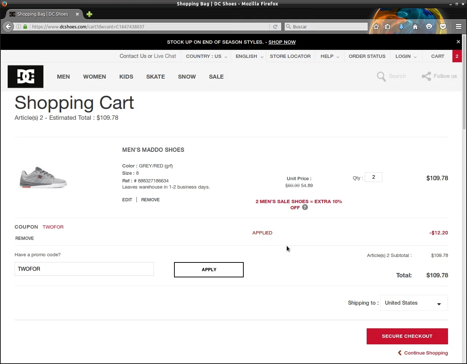Click the SHOP NOW banner link
Image resolution: width=467 pixels, height=364 pixels.
(282, 42)
